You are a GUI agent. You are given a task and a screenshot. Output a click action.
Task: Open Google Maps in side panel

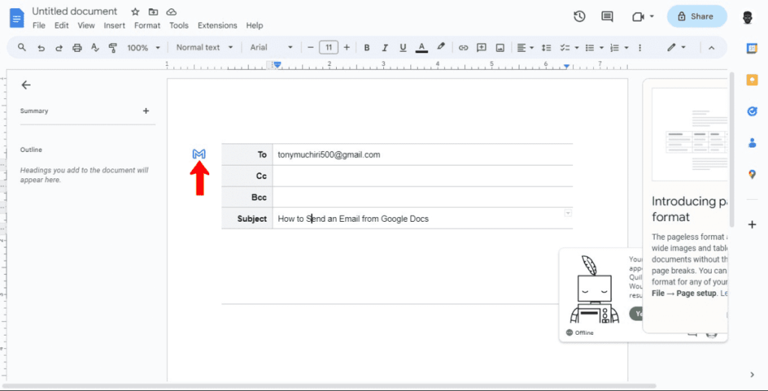coord(751,175)
